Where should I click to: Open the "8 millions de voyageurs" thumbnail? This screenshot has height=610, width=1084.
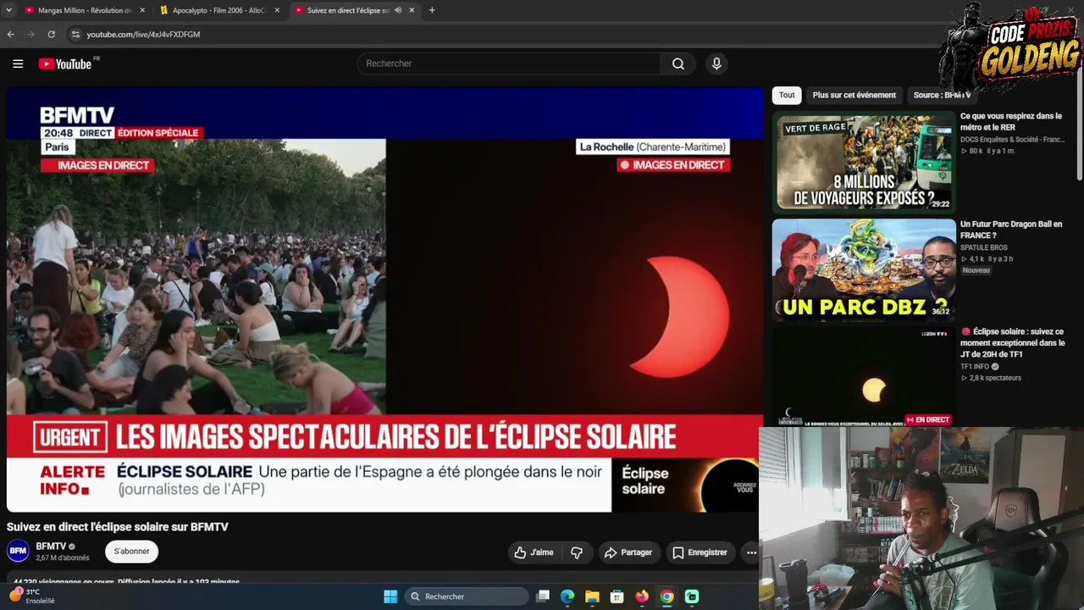[x=864, y=161]
